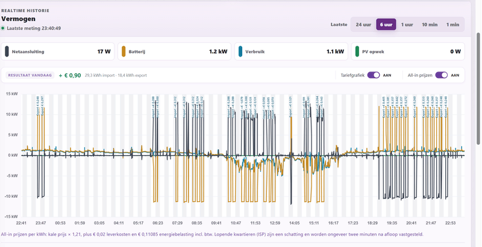The image size is (482, 247).
Task: Show the last 1 uur
Action: click(407, 25)
